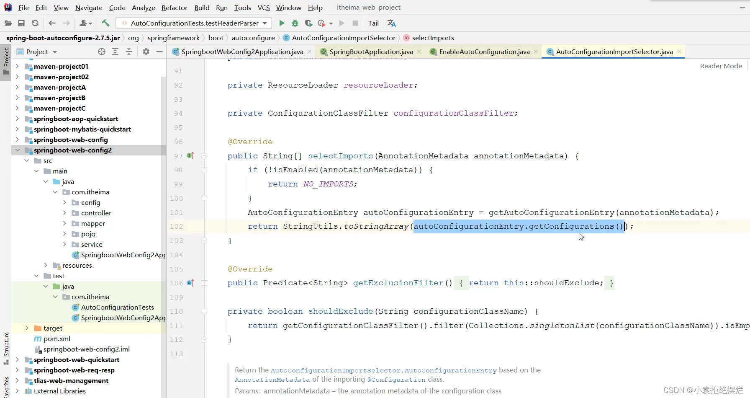Image resolution: width=750 pixels, height=398 pixels.
Task: Select springboot-web-config2.iml file
Action: pos(87,349)
